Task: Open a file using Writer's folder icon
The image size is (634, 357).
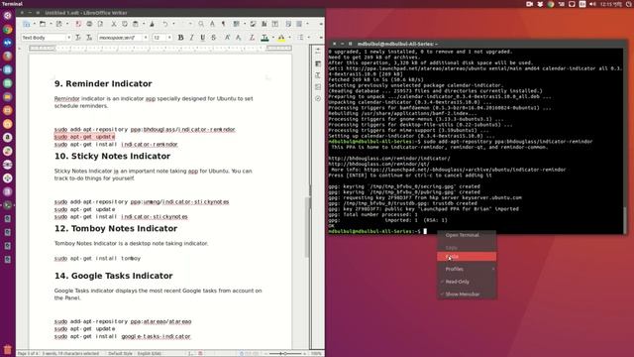Action: [43, 24]
